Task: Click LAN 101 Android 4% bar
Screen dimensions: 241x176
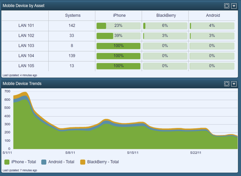Action: [212, 26]
